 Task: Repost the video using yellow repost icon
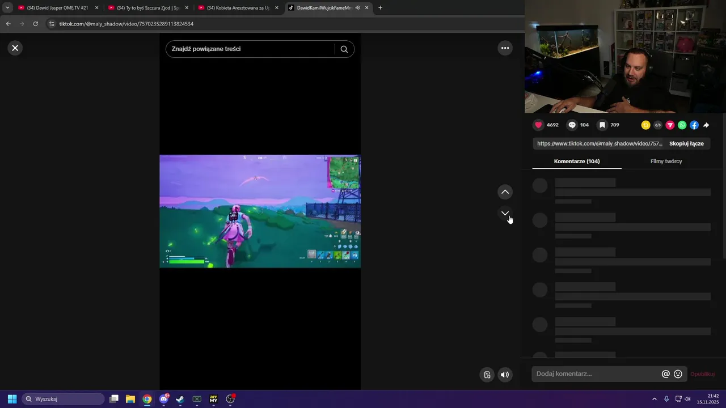click(x=645, y=125)
